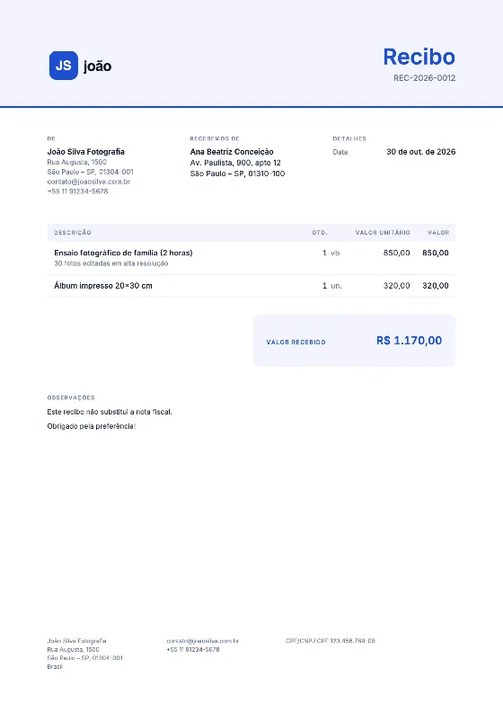The width and height of the screenshot is (503, 712).
Task: Click the "VALOR RECEBIDO" label
Action: [x=296, y=342]
